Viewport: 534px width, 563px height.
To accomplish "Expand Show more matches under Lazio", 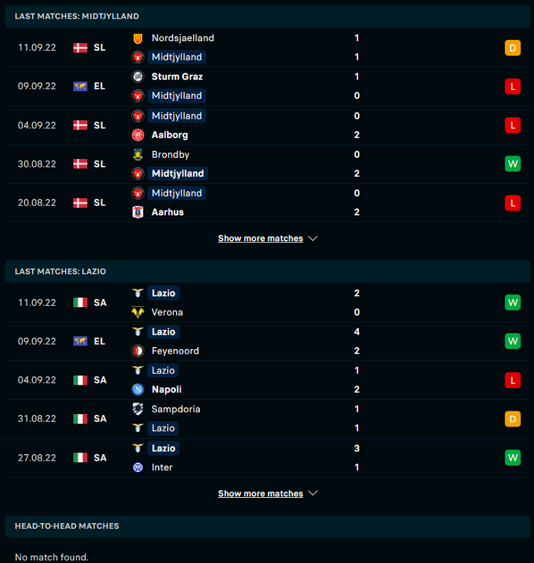I will coord(261,493).
